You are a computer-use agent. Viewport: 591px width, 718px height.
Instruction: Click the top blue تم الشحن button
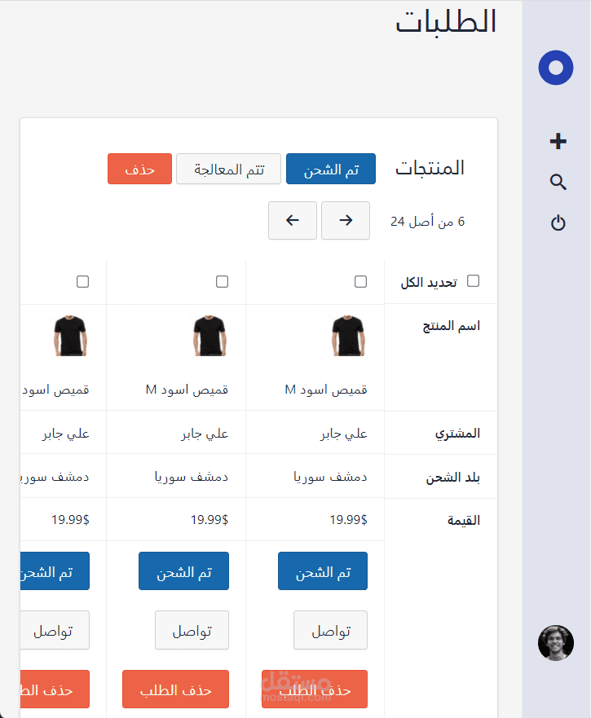point(331,170)
